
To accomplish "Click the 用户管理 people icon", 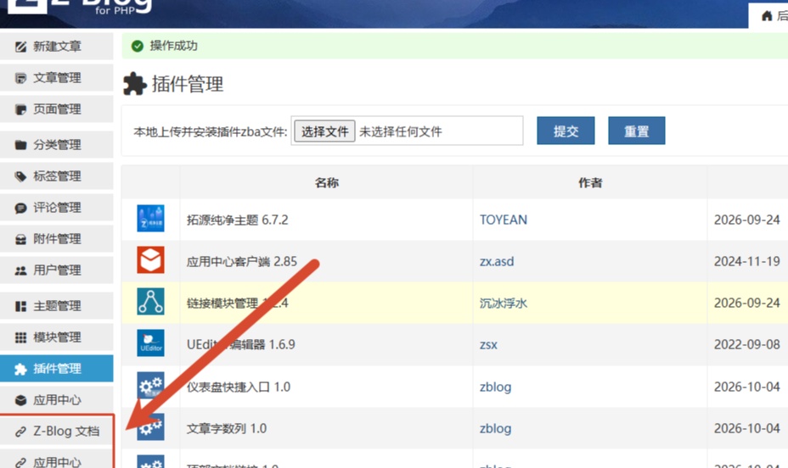I will point(20,270).
